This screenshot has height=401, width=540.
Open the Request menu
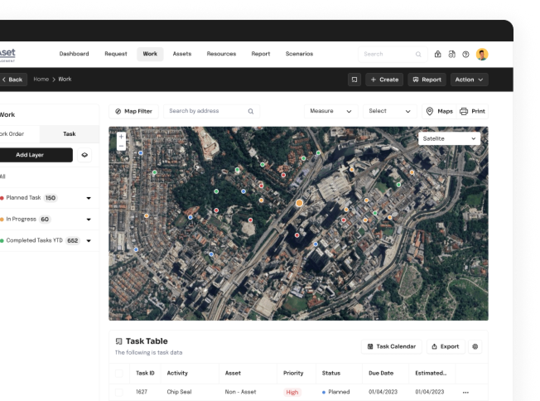[116, 54]
